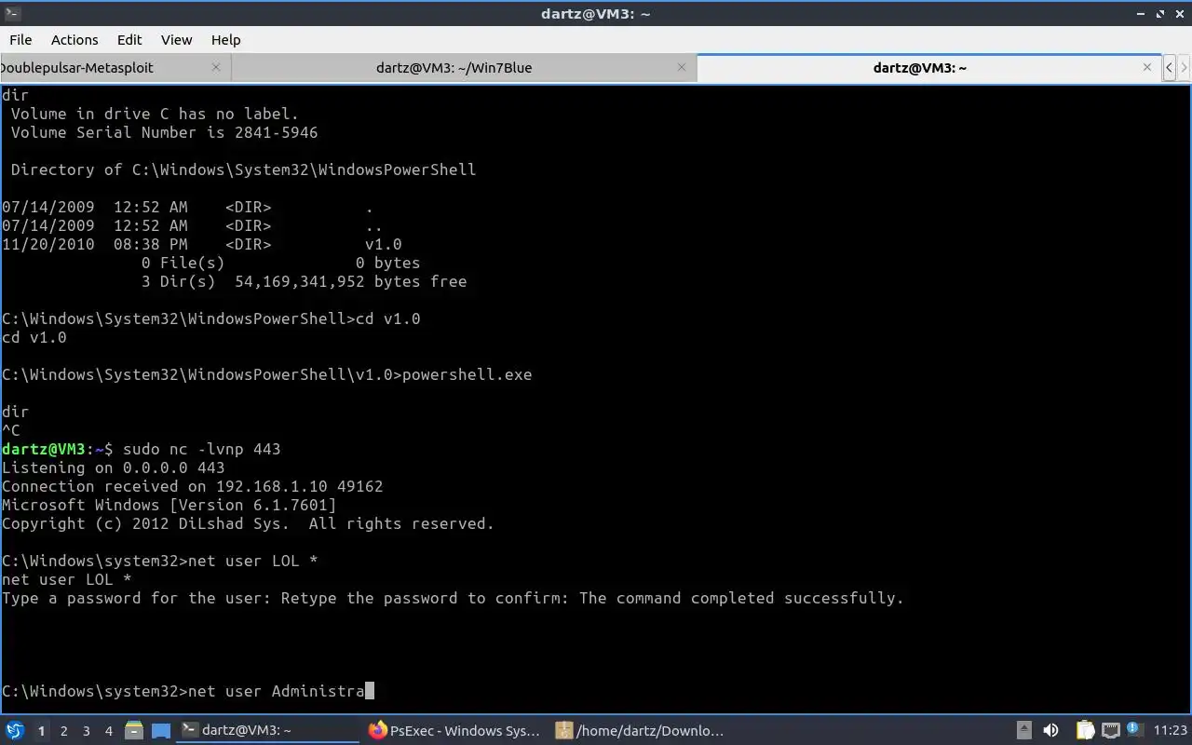Open the File menu
1192x745 pixels.
20,39
